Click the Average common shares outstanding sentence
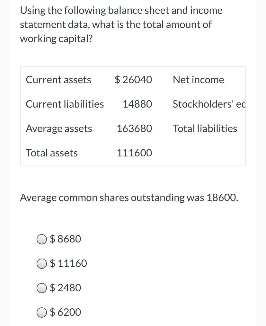 coord(129,198)
